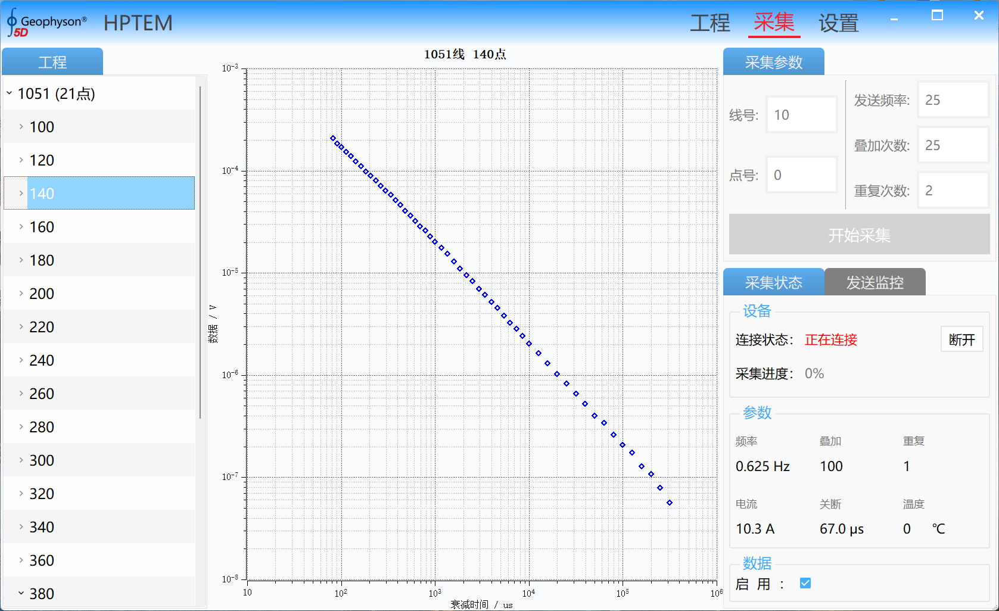The height and width of the screenshot is (611, 999).
Task: Switch to the 工程 top menu
Action: click(x=709, y=24)
